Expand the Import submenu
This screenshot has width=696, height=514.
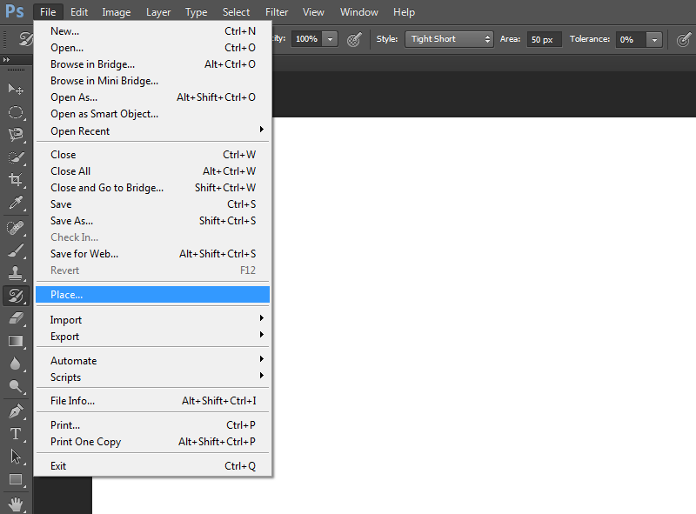(x=153, y=319)
